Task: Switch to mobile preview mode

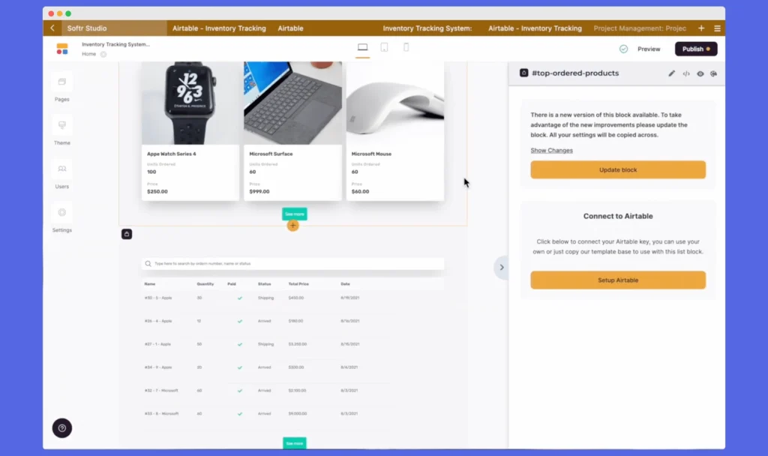Action: coord(406,46)
